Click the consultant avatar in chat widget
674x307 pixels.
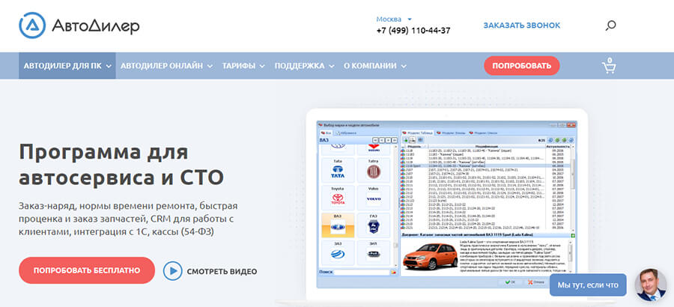(x=649, y=285)
